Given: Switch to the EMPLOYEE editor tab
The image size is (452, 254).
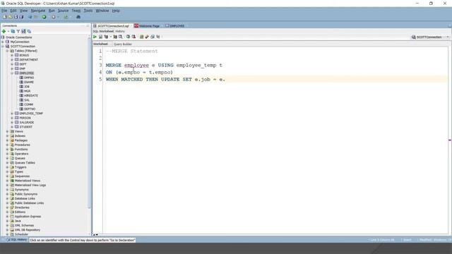Looking at the screenshot, I should pyautogui.click(x=175, y=26).
